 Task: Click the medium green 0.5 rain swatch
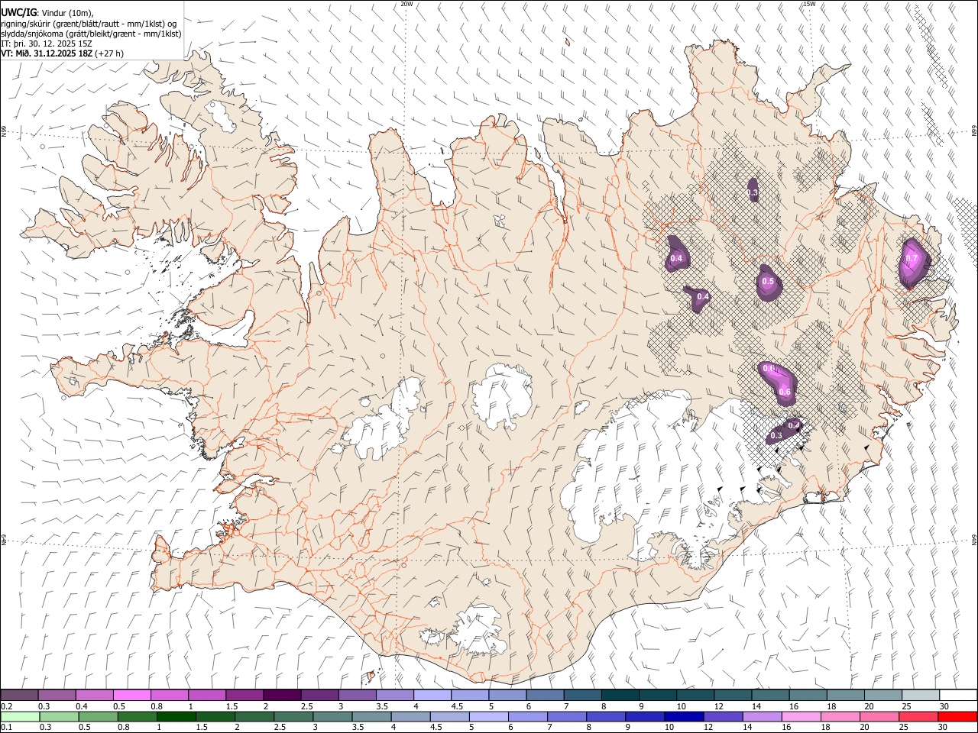point(99,716)
